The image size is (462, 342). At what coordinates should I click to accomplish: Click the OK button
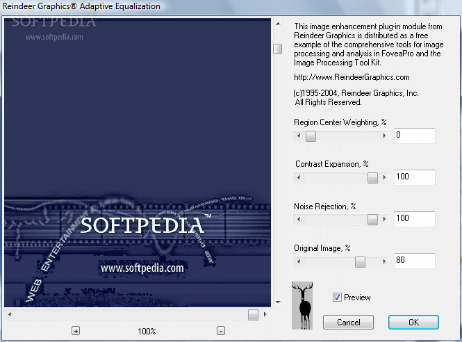pos(413,323)
